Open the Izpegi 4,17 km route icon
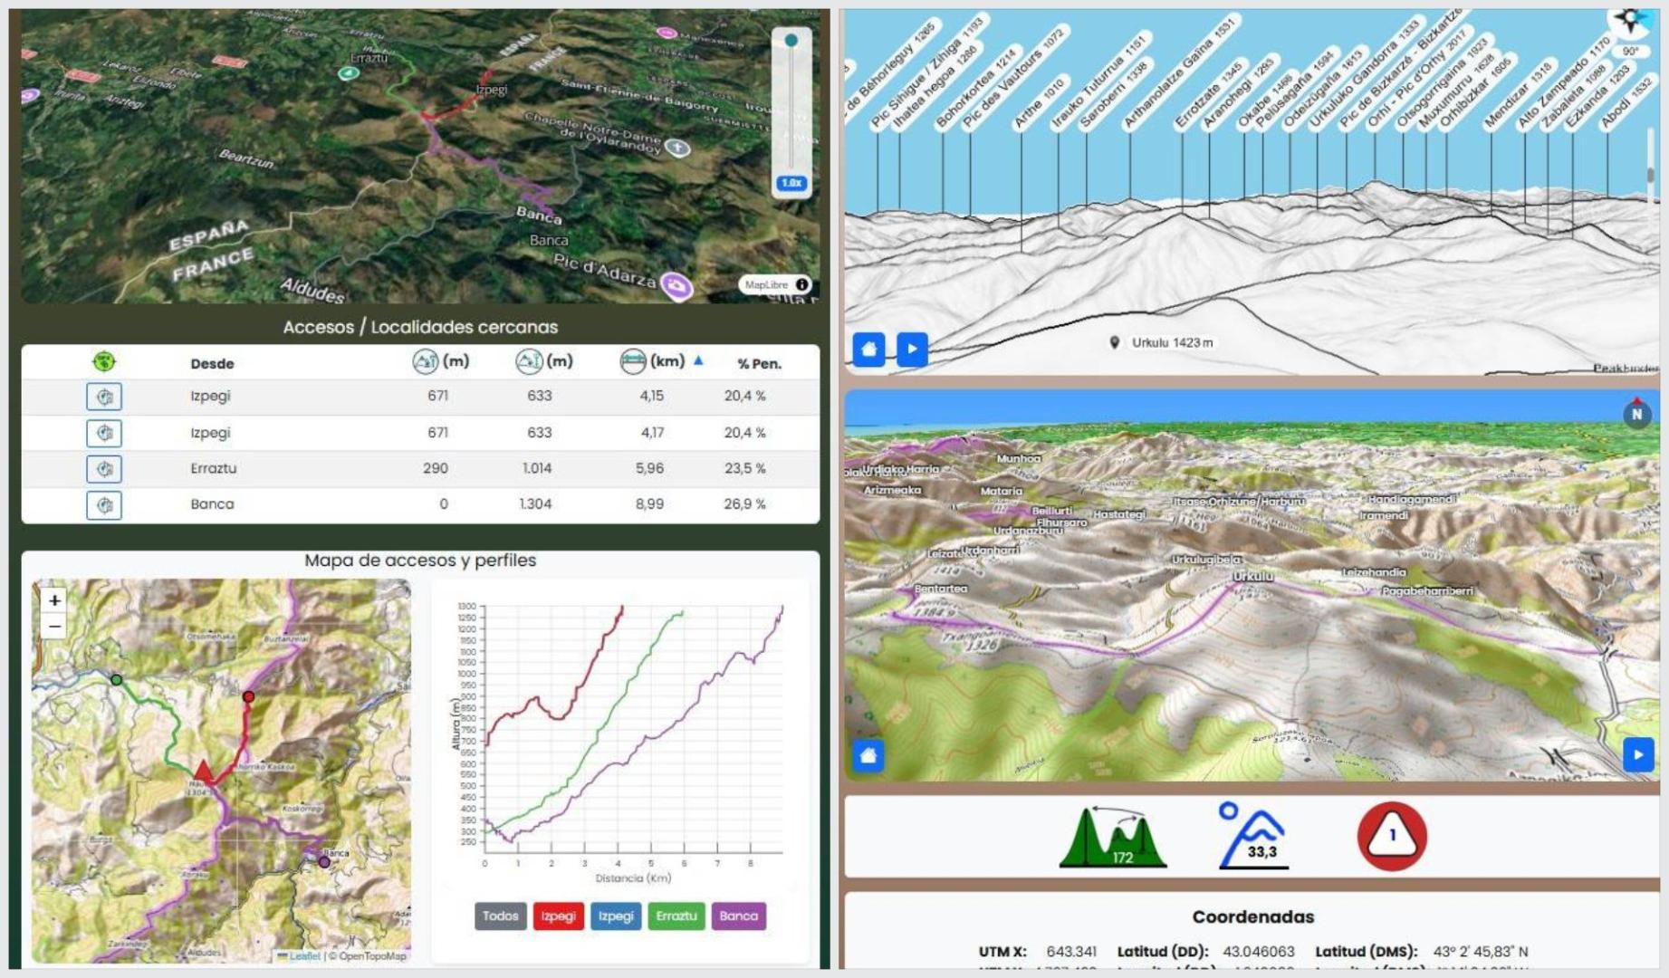Viewport: 1669px width, 978px height. pyautogui.click(x=104, y=433)
